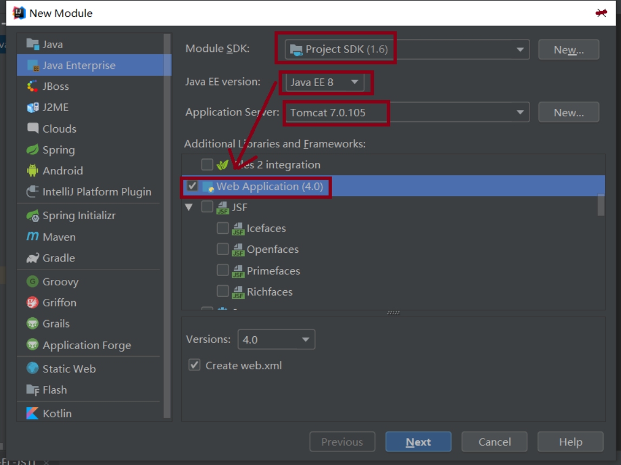The width and height of the screenshot is (621, 465).
Task: Select the Java module type icon
Action: point(32,44)
